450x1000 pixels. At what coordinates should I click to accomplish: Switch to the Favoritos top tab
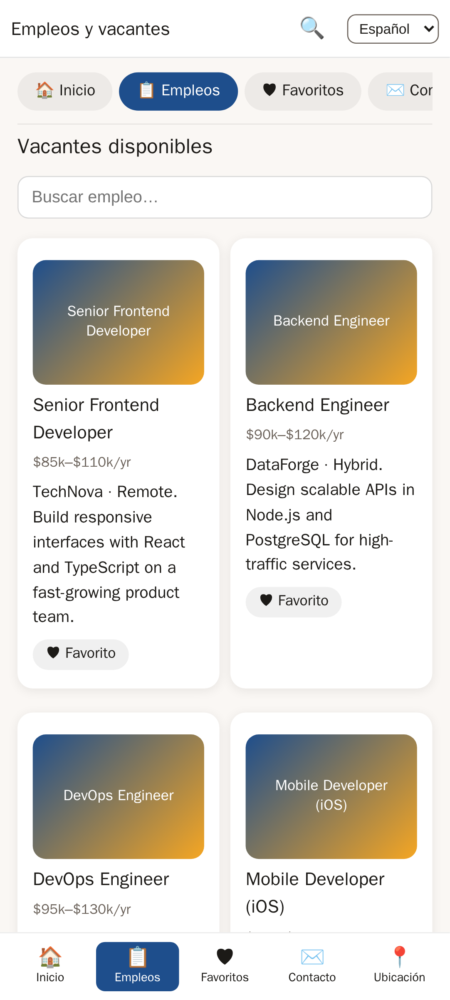pos(303,91)
